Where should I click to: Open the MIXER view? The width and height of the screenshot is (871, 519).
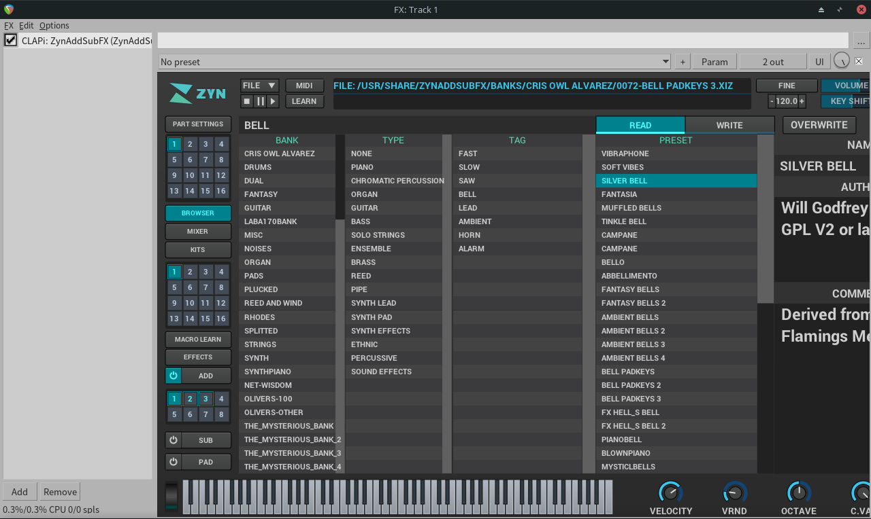(198, 232)
